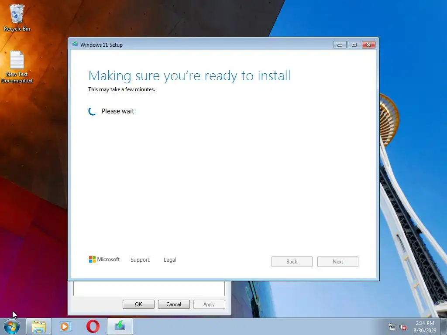Click 'Making sure you're ready to install' heading
This screenshot has height=335, width=447.
189,76
